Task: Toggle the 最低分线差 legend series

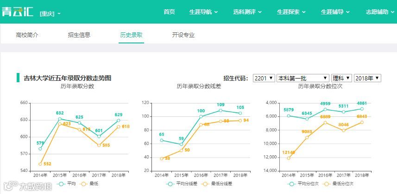Action: (x=217, y=184)
